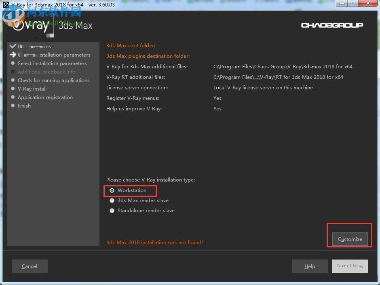This screenshot has height=285, width=380.
Task: Open the Customize installation options
Action: tap(350, 239)
